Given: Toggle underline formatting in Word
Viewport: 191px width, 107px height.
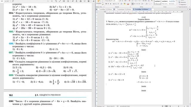Looking at the screenshot, I should [x=110, y=4].
